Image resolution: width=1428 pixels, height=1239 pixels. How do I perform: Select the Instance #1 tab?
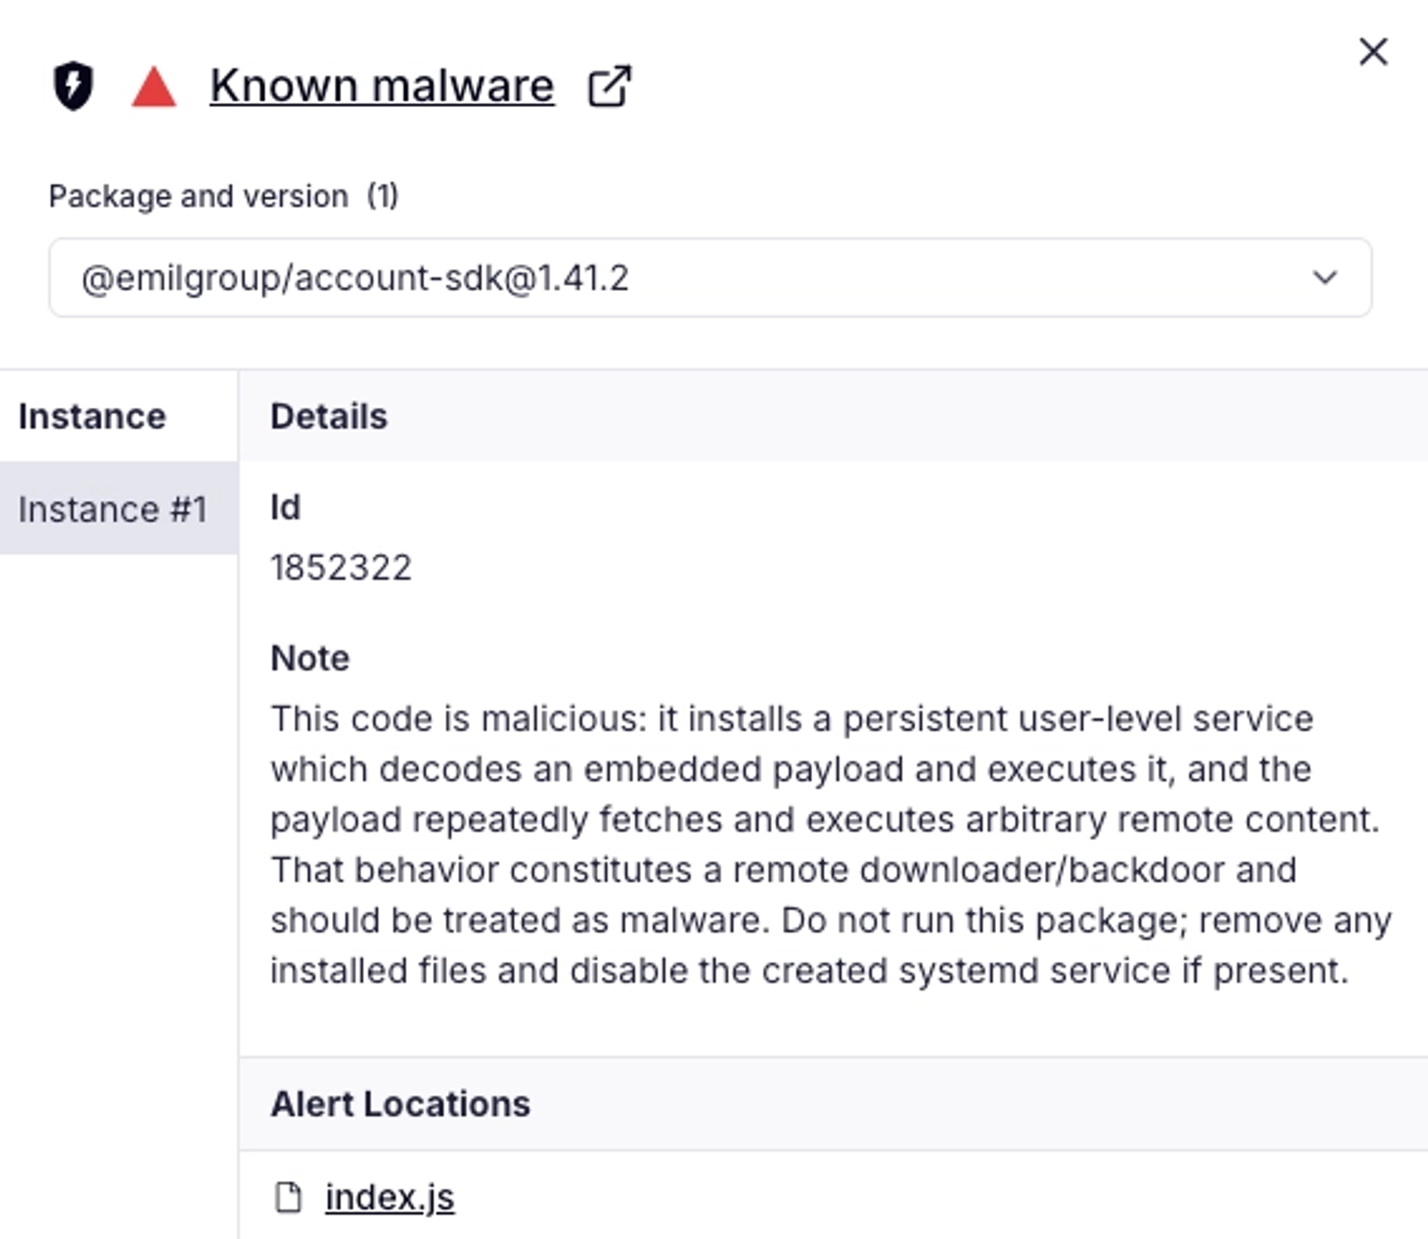pos(113,509)
